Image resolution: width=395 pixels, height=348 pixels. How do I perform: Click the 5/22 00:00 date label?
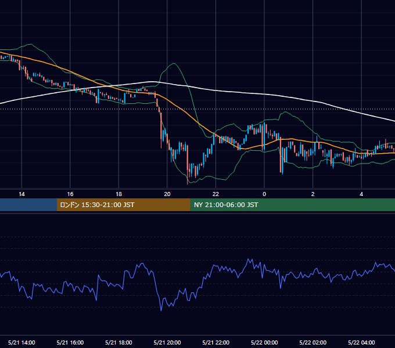264,342
